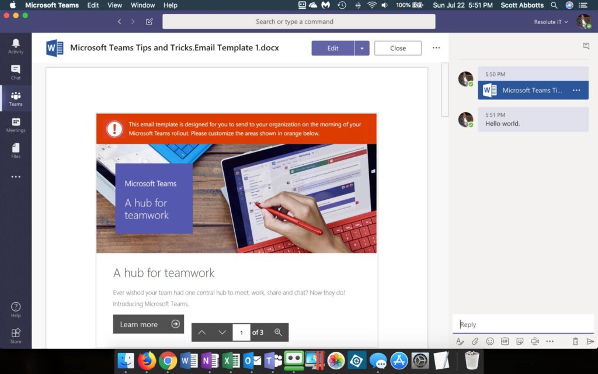Open the Meetings calendar
Screen dimensions: 598x374
16,125
